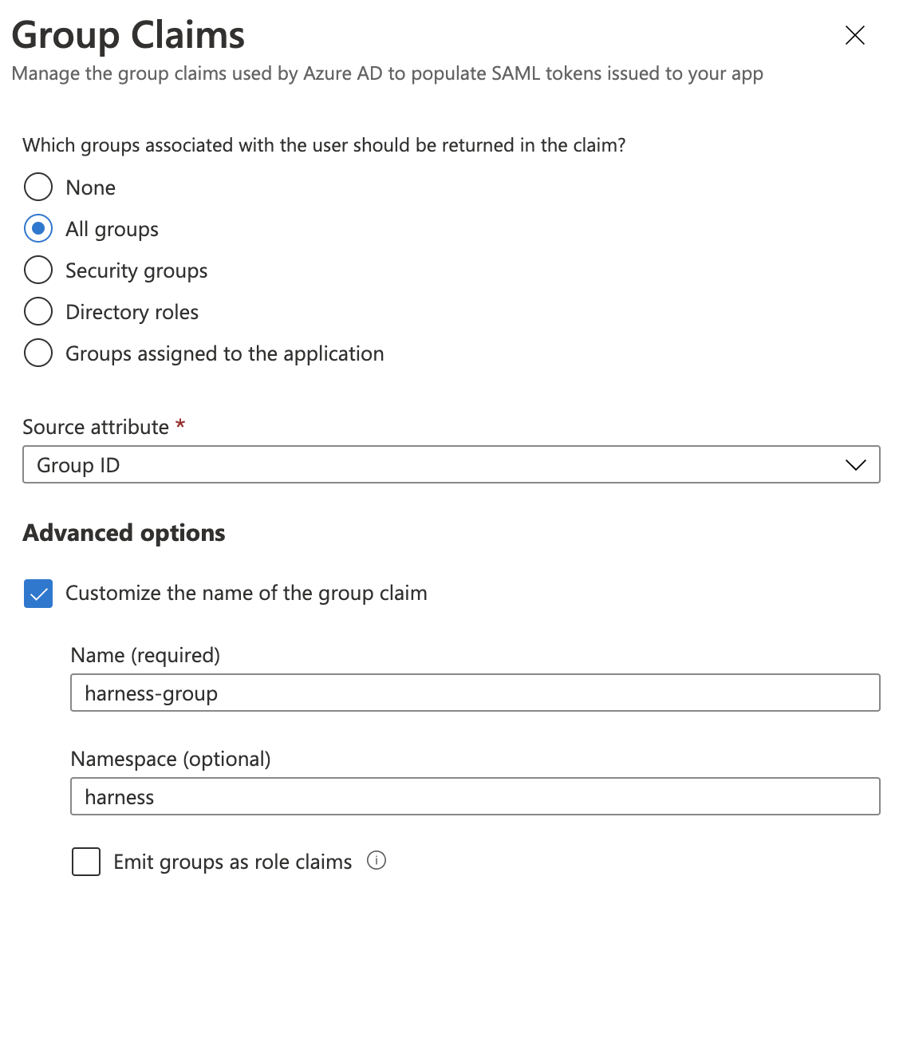
Task: Click the question about groups returned in claim
Action: 324,145
